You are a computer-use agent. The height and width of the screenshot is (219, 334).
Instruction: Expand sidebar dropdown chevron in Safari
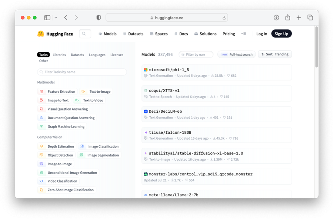coord(56,18)
